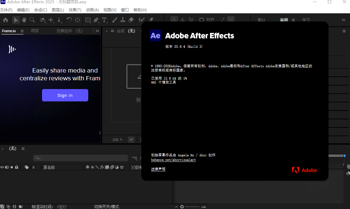Select the Pen tool

[x=96, y=20]
